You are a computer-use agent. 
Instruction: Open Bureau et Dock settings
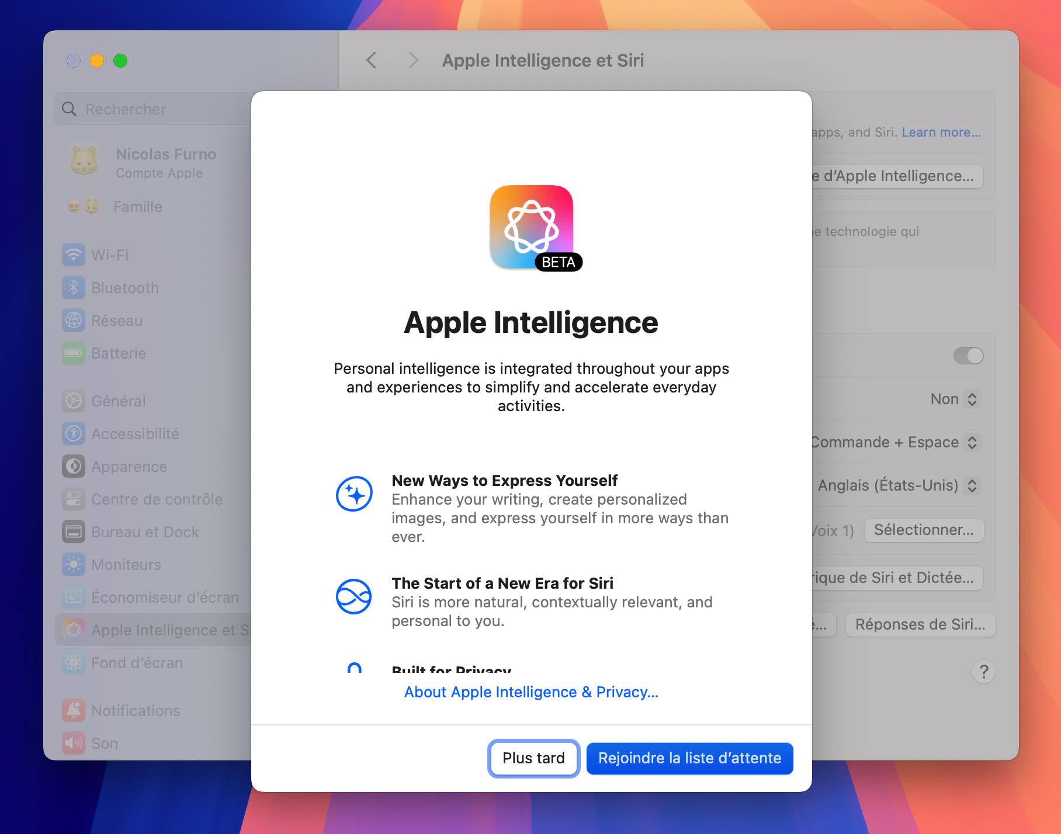pos(145,531)
